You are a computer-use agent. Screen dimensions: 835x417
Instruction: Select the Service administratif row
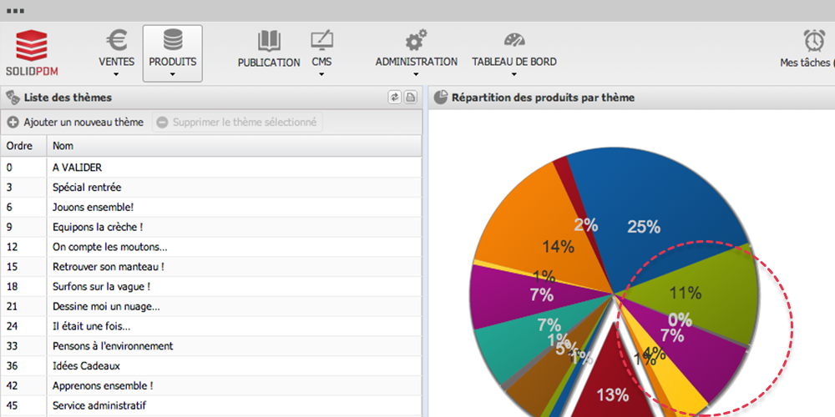[211, 406]
